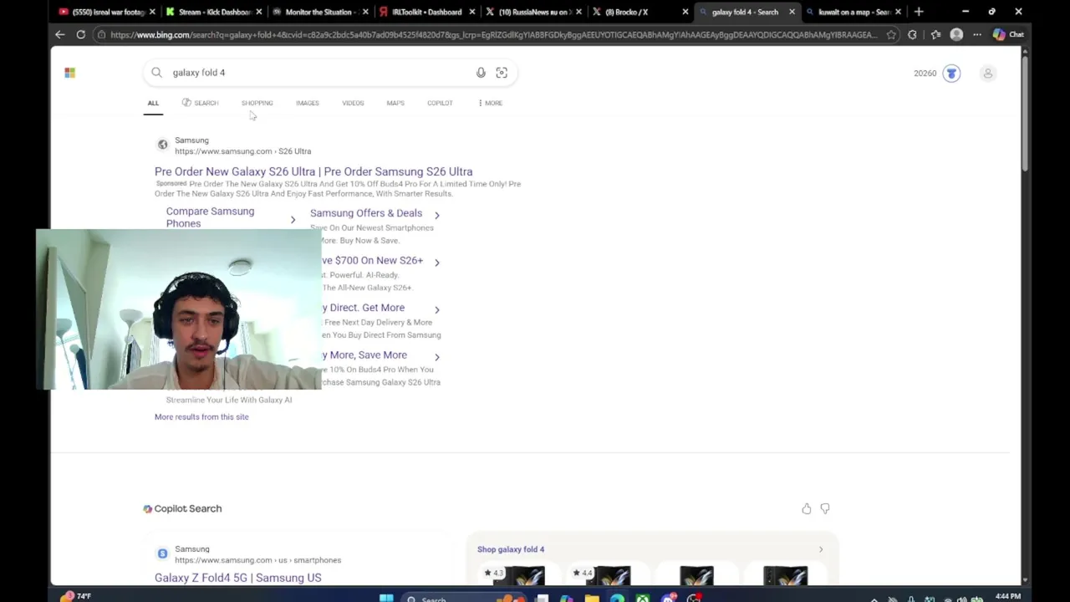Select the Shopping results tab

click(x=257, y=103)
